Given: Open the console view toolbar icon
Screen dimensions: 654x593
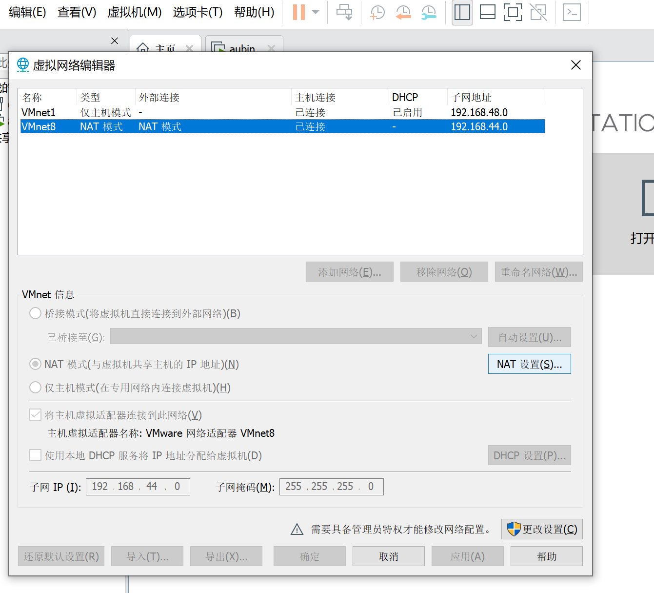Looking at the screenshot, I should tap(572, 12).
